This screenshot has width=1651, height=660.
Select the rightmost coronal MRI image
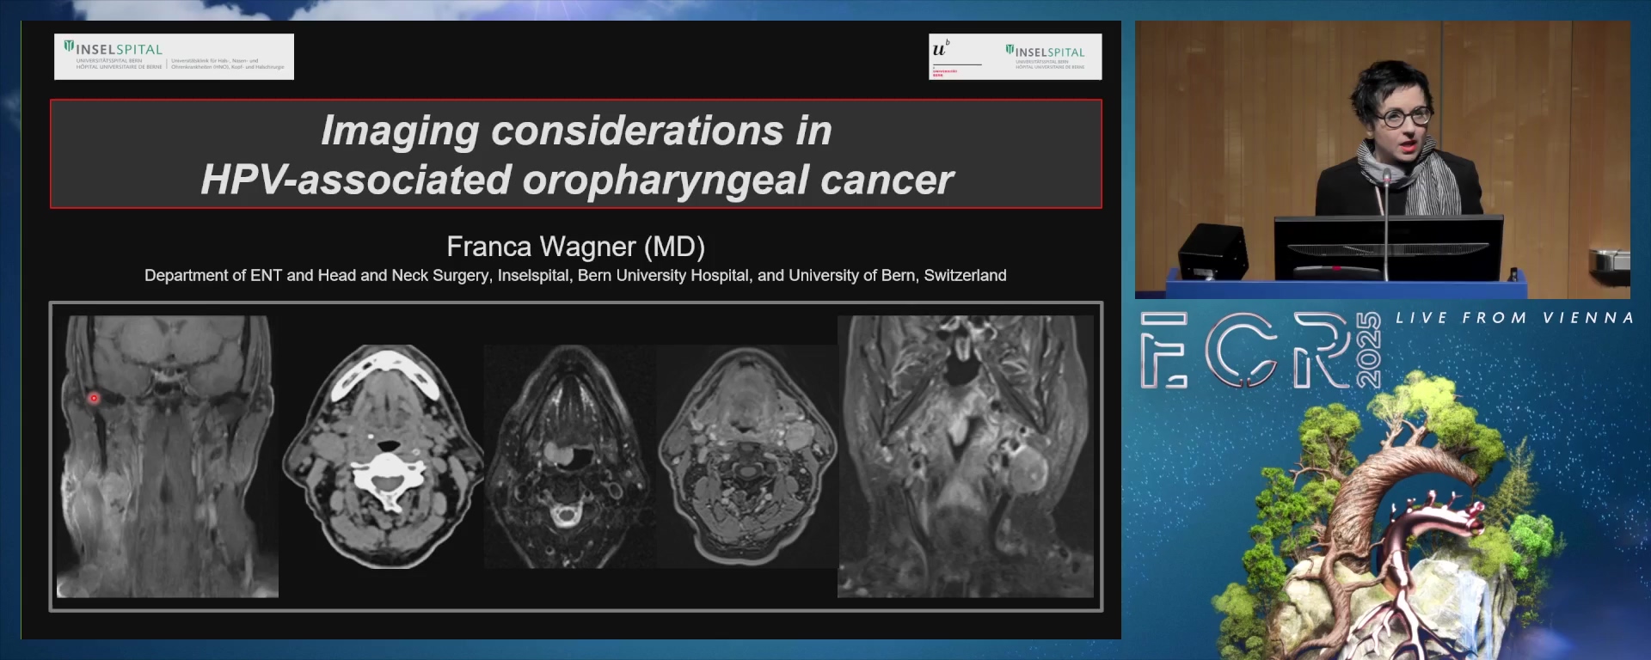click(x=966, y=456)
